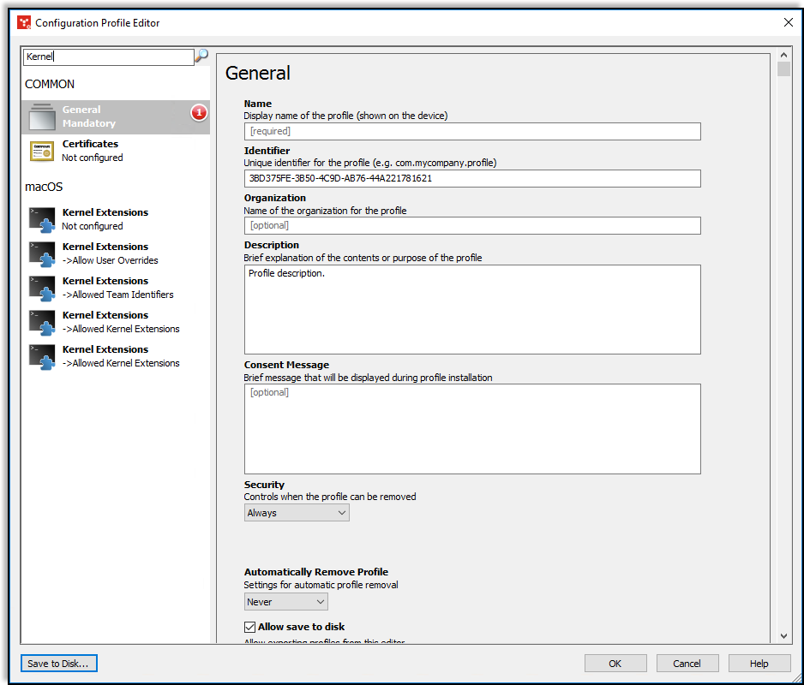The height and width of the screenshot is (685, 804).
Task: Click the Save to Disk button
Action: 58,663
